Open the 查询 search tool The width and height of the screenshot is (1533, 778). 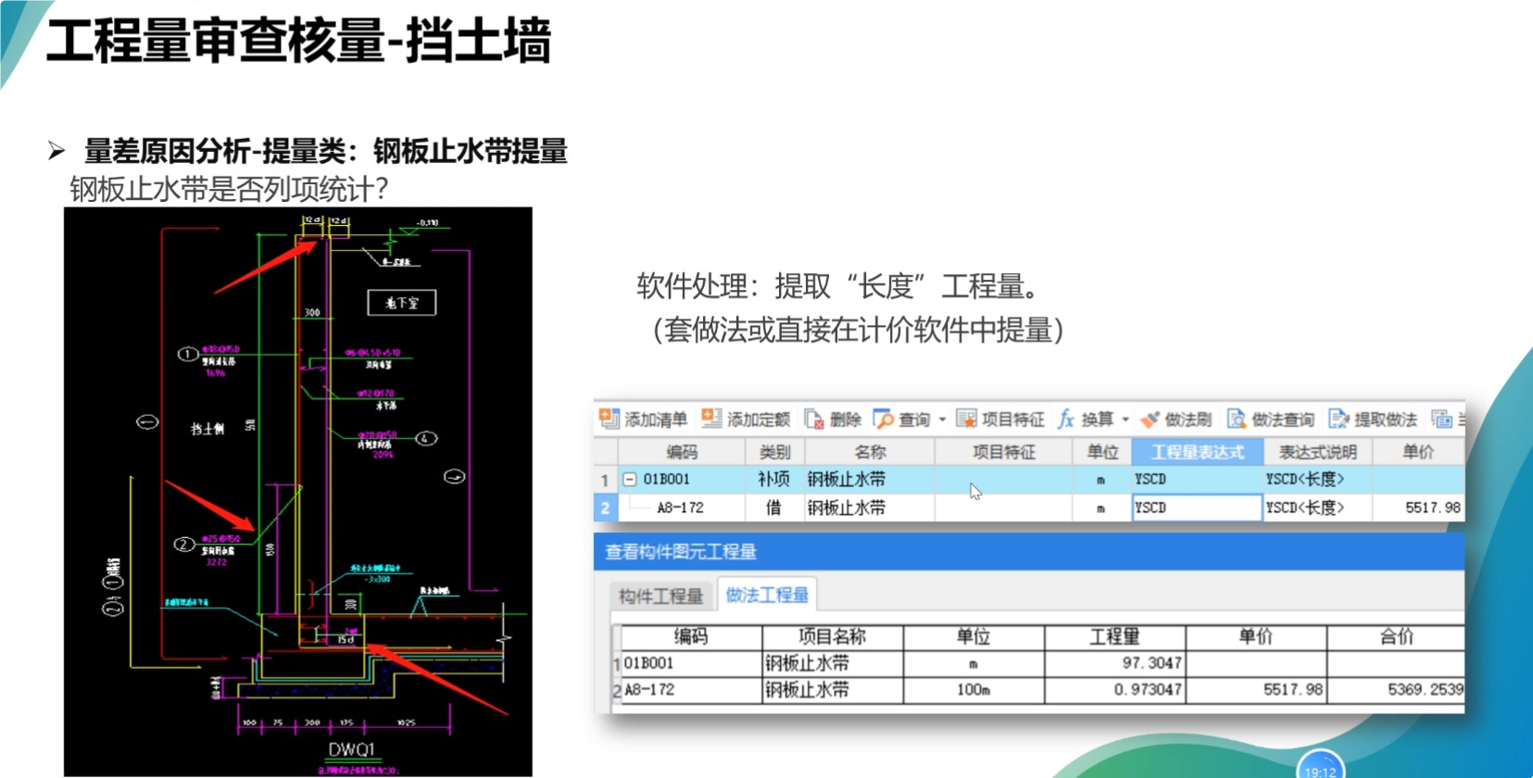tap(884, 420)
